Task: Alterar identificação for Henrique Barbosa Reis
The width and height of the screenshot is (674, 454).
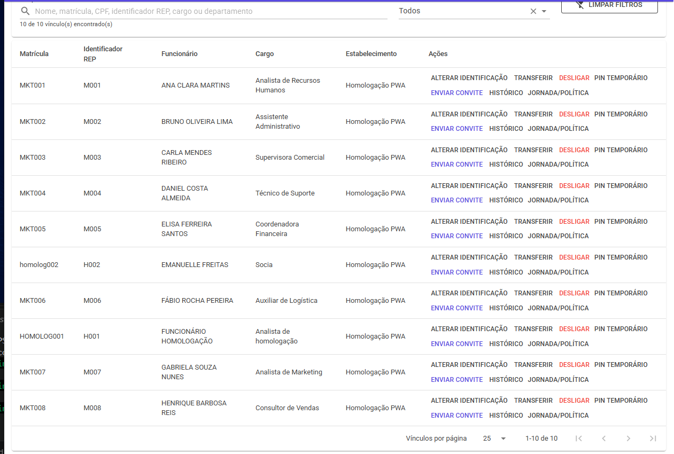Action: coord(469,401)
